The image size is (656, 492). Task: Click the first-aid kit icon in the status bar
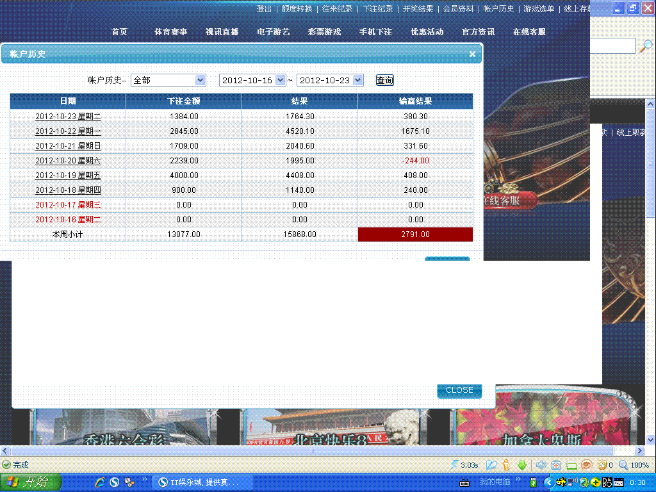point(555,464)
